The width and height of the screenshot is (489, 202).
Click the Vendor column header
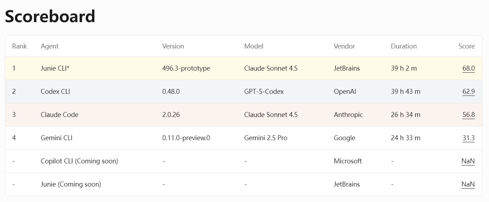coord(344,46)
